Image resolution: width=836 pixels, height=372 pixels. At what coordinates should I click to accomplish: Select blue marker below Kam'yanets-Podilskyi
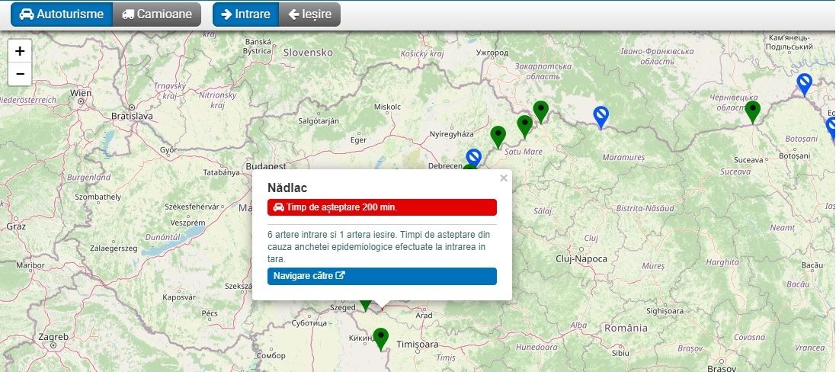coord(804,83)
